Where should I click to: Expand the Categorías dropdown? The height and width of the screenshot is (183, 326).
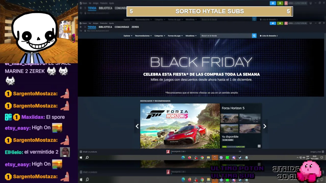click(x=160, y=36)
